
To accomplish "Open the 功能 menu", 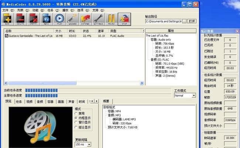I will pyautogui.click(x=38, y=10).
